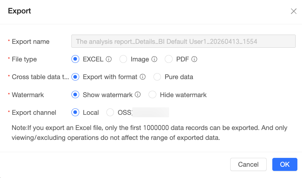Click the info icon next to EXCEL
Image resolution: width=302 pixels, height=178 pixels.
click(x=109, y=59)
